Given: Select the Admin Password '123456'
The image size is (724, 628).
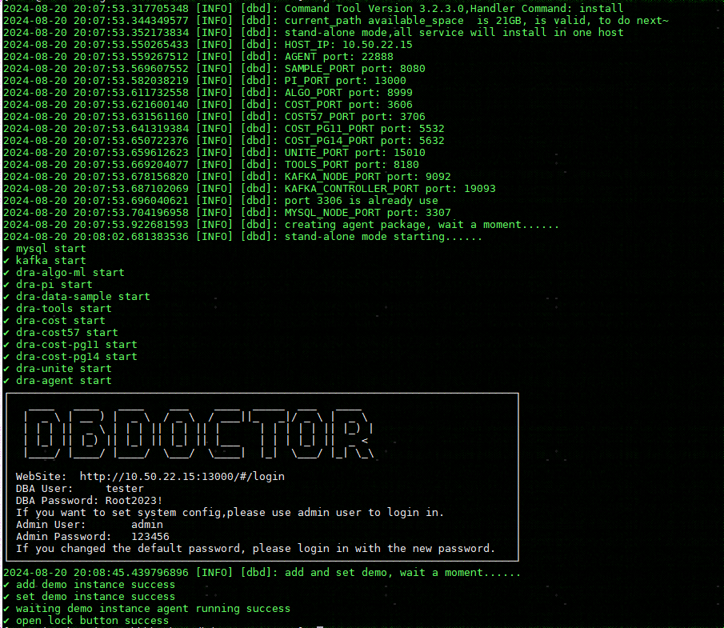Looking at the screenshot, I should click(150, 537).
